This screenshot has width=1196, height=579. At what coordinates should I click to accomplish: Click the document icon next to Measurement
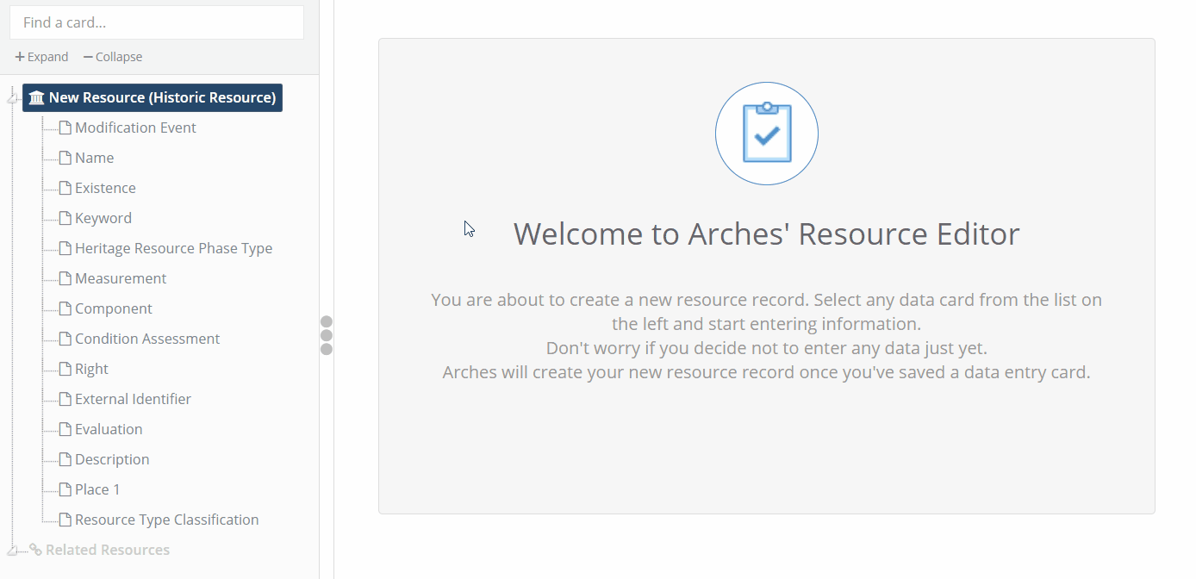click(x=65, y=279)
